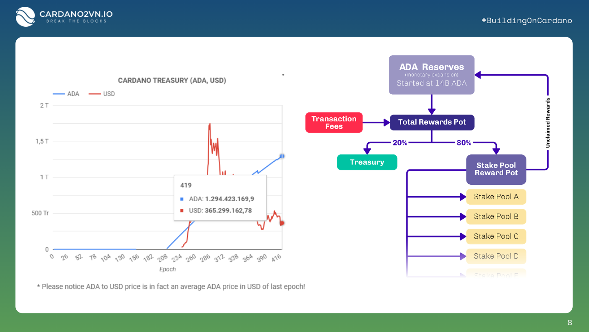Click the 20% split label
The width and height of the screenshot is (589, 332).
click(x=400, y=143)
